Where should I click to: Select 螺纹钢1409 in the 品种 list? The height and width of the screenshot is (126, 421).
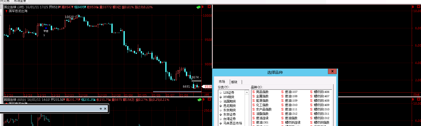pyautogui.click(x=321, y=105)
